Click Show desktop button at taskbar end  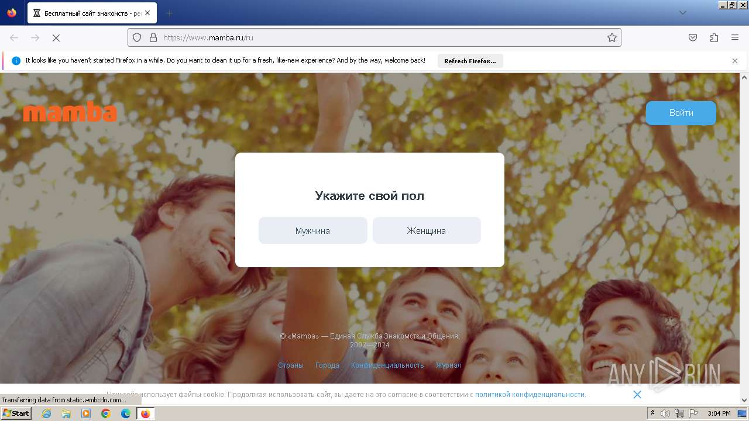[742, 413]
